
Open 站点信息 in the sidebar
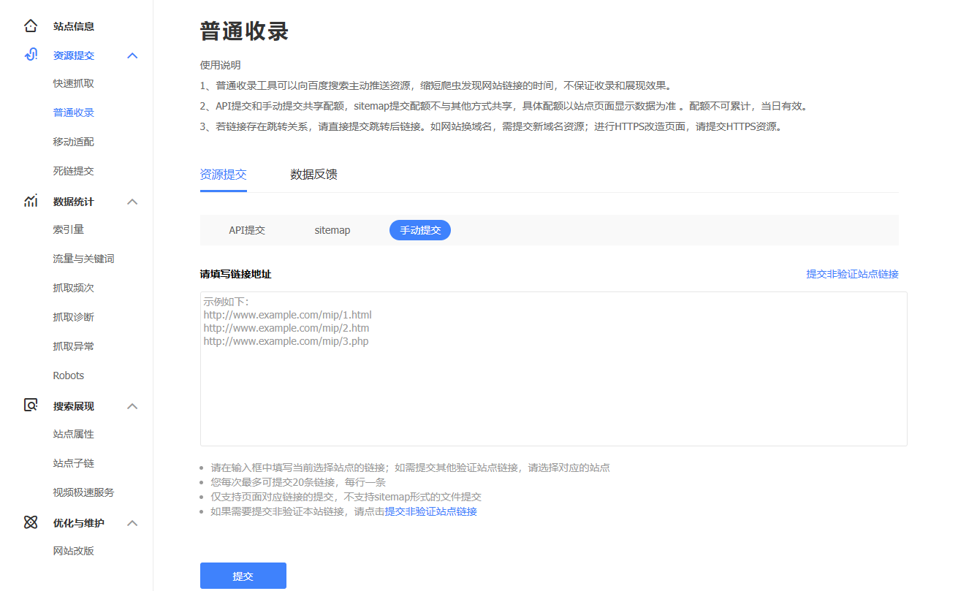tap(74, 26)
